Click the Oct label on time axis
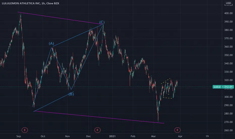Screen dimensions: 235x139 tap(43, 136)
